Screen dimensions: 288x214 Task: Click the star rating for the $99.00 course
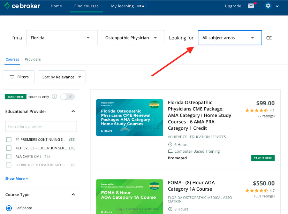[x=257, y=110]
